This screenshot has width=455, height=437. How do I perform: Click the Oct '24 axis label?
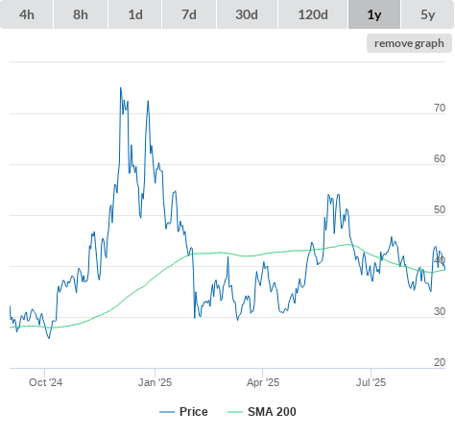tap(45, 382)
